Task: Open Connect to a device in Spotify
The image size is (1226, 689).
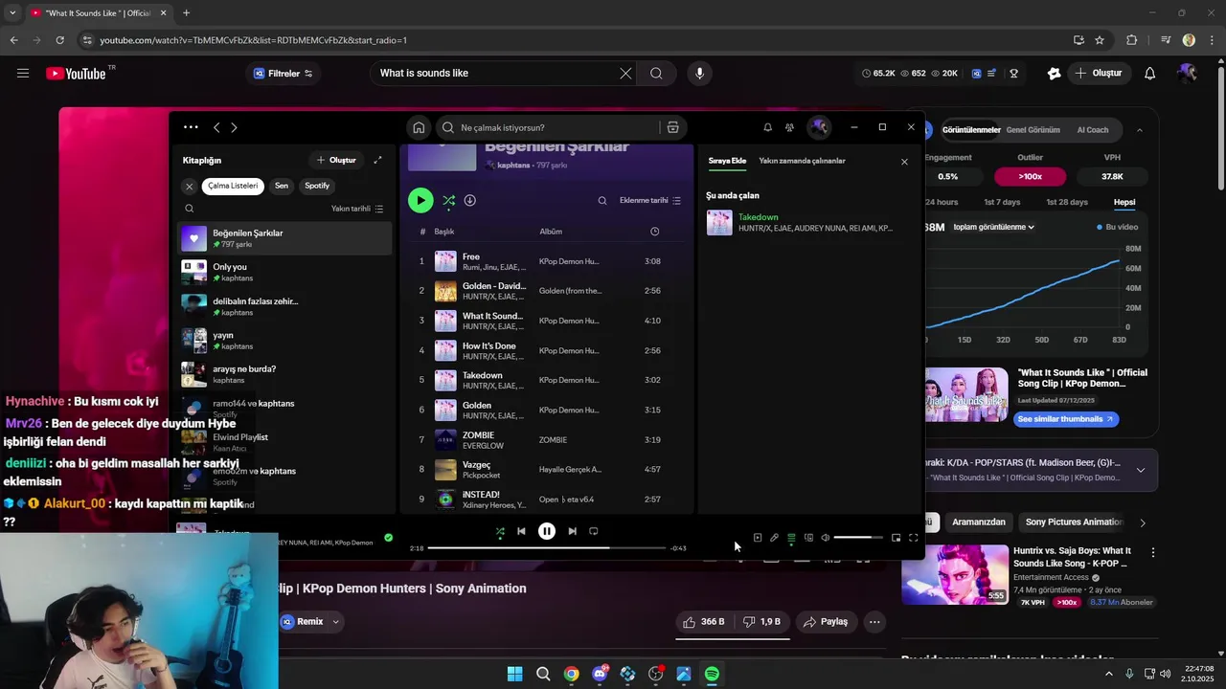Action: pyautogui.click(x=808, y=538)
